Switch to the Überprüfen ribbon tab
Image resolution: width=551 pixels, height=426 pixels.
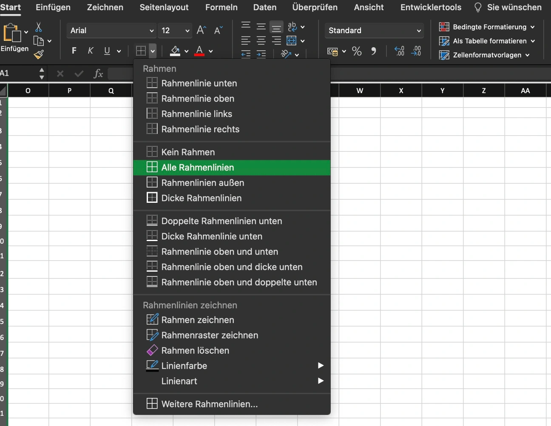click(315, 7)
